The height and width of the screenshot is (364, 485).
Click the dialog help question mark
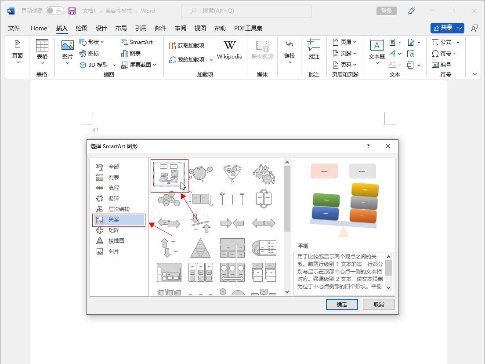(x=368, y=146)
